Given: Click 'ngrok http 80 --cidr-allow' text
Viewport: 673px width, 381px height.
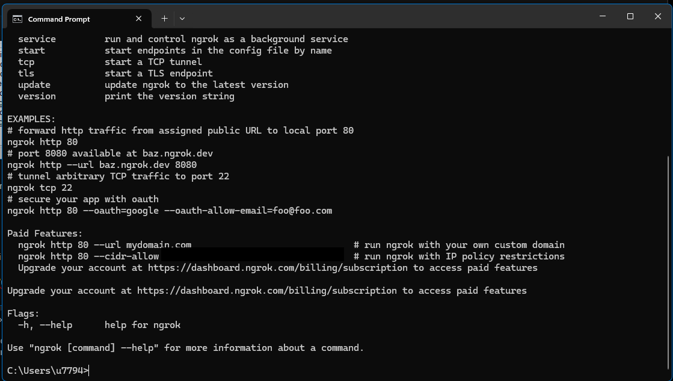Looking at the screenshot, I should coord(88,256).
